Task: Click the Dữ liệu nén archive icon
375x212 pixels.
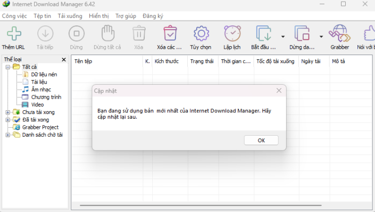Action: (x=26, y=74)
